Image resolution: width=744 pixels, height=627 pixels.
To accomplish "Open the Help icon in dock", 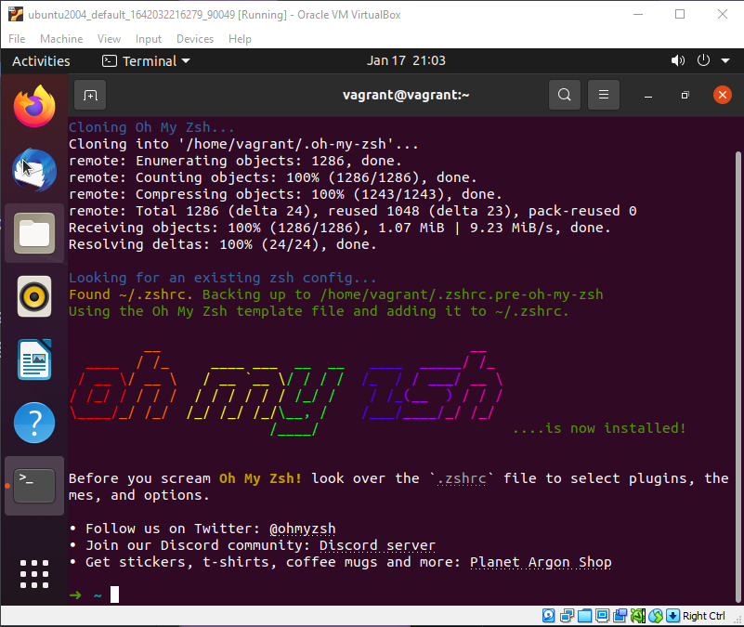I will click(34, 423).
